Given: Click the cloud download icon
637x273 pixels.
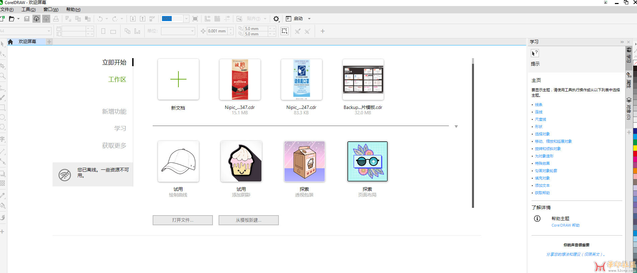Looking at the screenshot, I should pos(36,19).
